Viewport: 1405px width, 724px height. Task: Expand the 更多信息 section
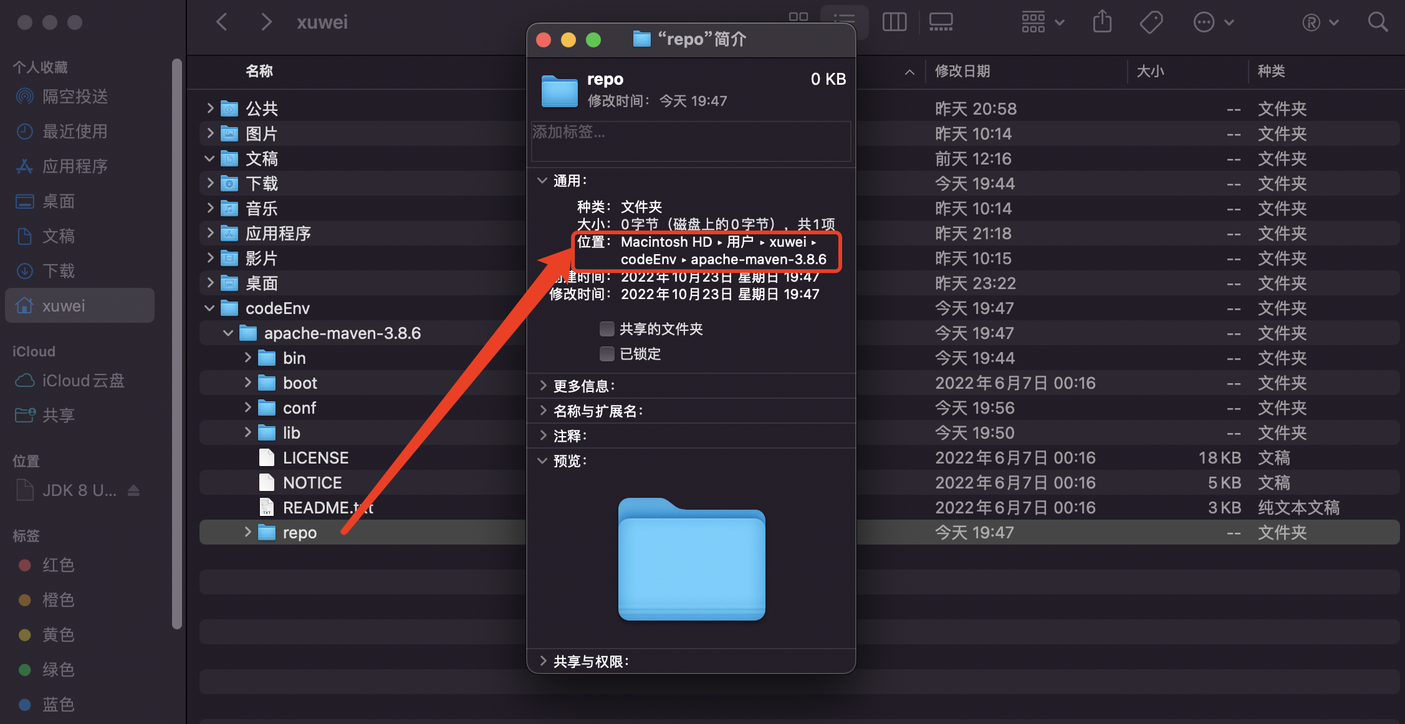tap(543, 386)
